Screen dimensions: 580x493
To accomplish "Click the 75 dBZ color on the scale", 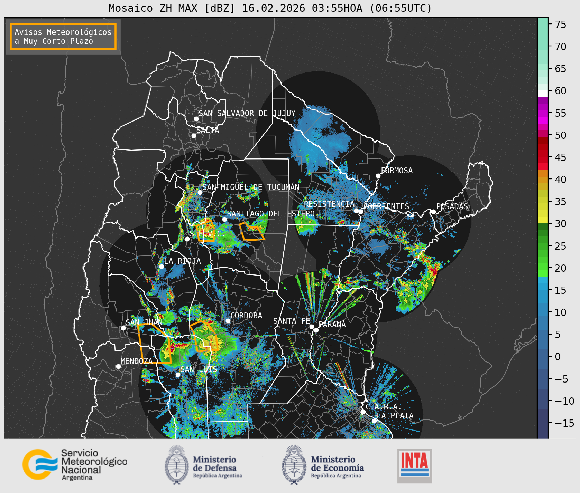I will tap(543, 25).
